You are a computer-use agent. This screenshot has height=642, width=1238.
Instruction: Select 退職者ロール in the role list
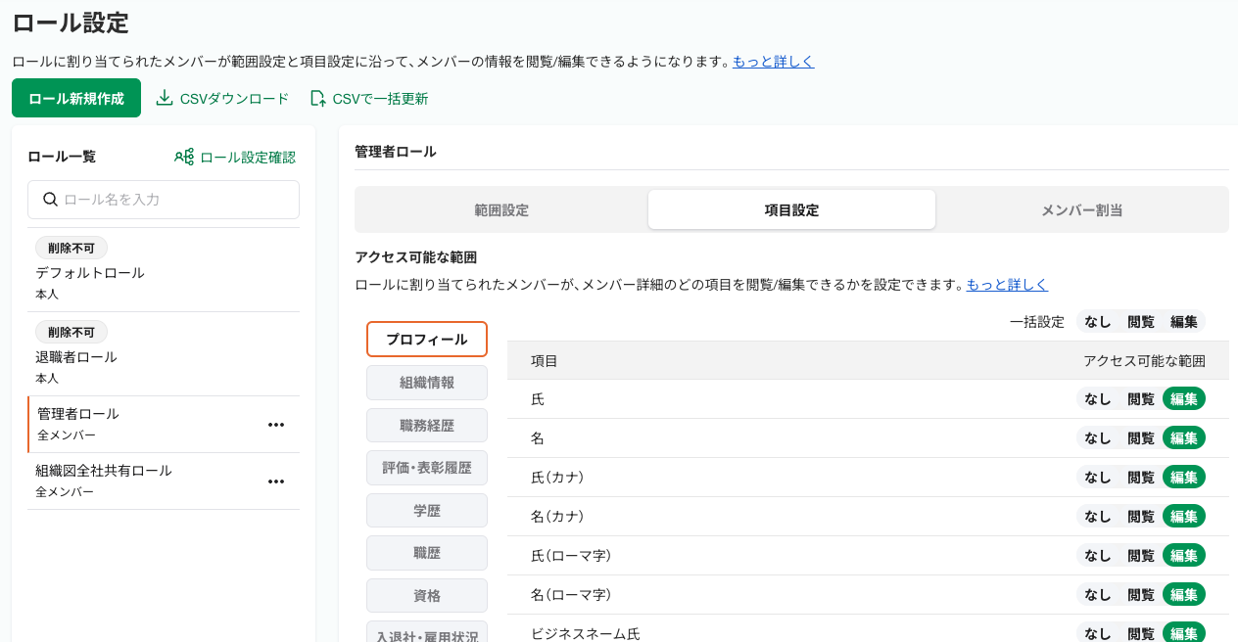[x=164, y=354]
